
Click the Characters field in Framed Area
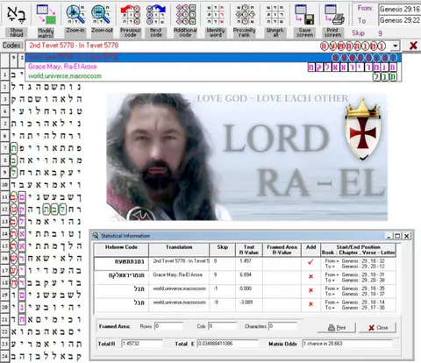click(282, 326)
